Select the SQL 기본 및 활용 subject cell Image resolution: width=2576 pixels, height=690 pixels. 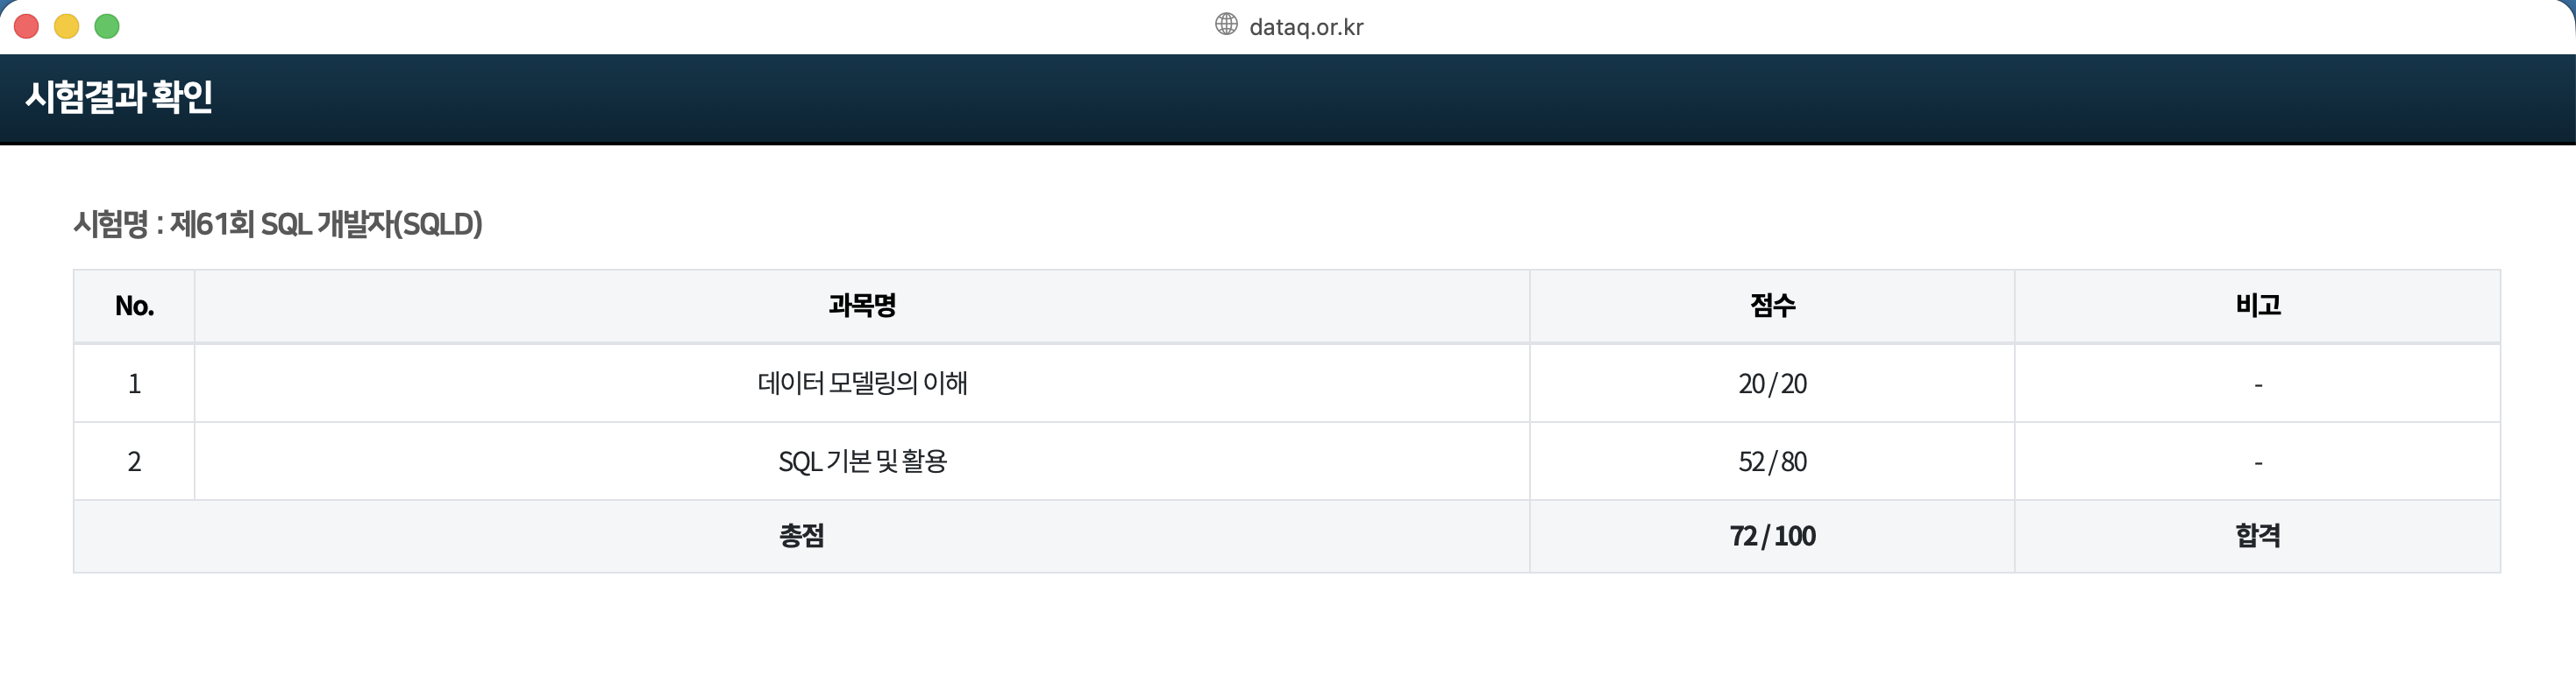coord(862,461)
